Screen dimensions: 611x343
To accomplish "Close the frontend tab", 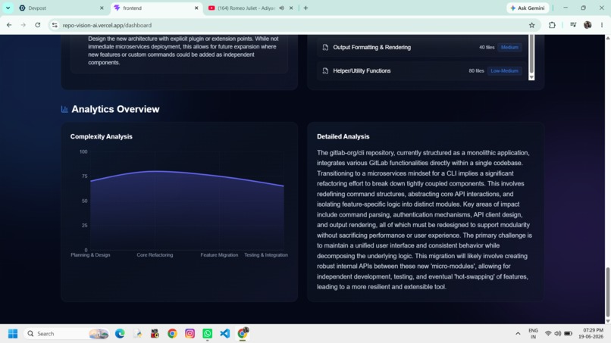I will pos(196,8).
